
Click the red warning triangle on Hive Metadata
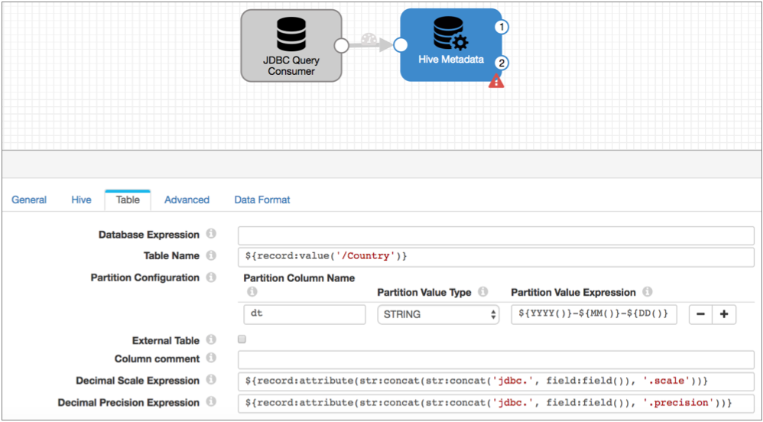click(x=496, y=81)
